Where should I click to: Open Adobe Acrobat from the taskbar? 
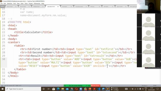pos(94,89)
